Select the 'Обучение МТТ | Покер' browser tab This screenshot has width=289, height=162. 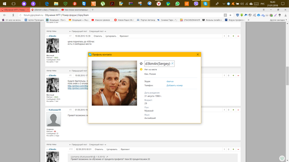pos(15,10)
